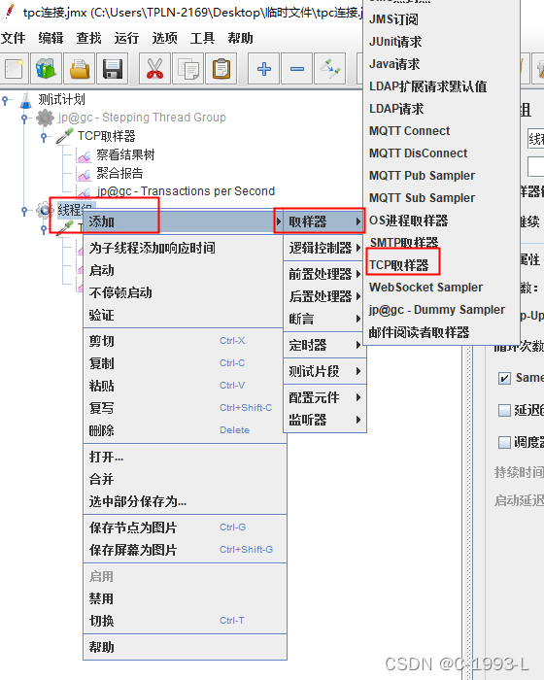Screen dimensions: 544x680
Task: Toggle the 调度器 checkbox
Action: [504, 442]
